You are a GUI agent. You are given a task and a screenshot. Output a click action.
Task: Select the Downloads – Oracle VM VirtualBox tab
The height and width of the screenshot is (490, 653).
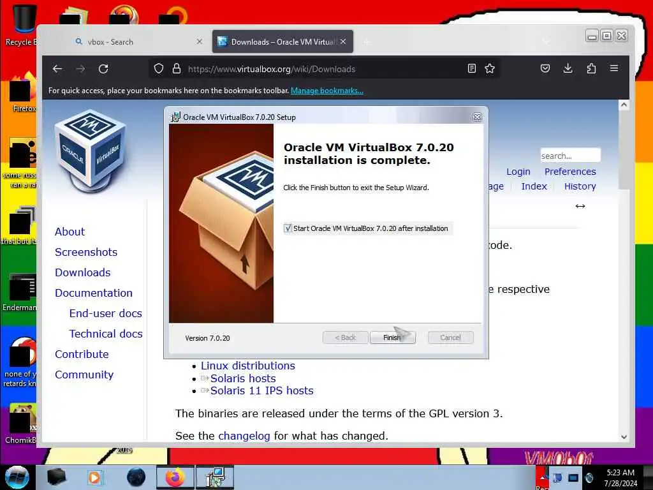pos(282,41)
